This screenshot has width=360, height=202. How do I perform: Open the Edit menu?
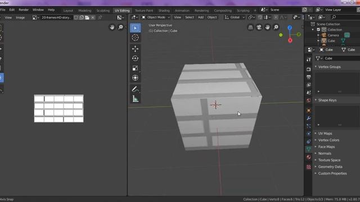tap(12, 10)
